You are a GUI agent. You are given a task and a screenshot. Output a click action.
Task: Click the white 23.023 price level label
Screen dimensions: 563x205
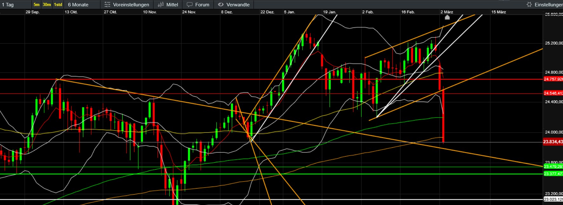click(x=553, y=199)
